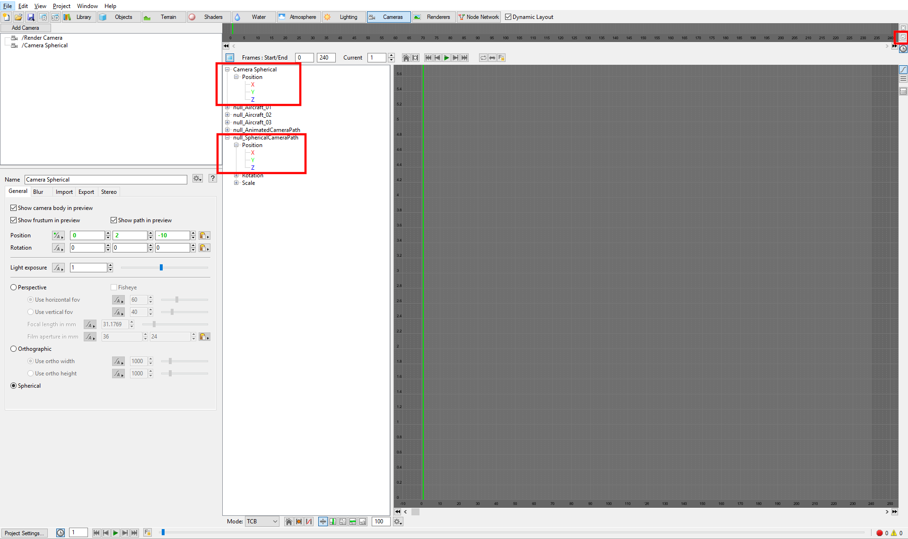Click the home icon beside the Mode dropdown
The height and width of the screenshot is (539, 908).
[x=288, y=522]
